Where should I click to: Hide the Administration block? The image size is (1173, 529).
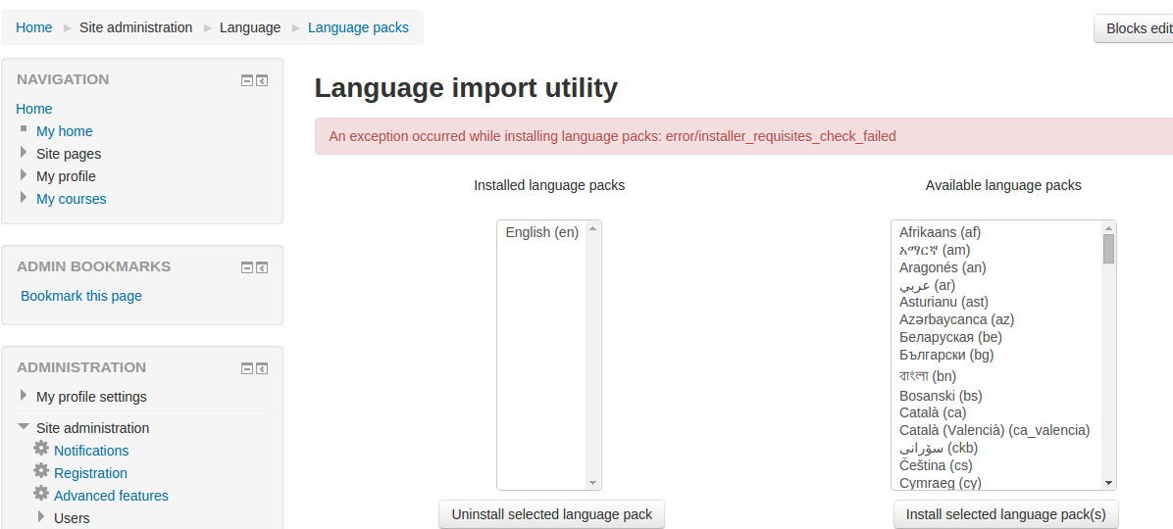click(247, 368)
